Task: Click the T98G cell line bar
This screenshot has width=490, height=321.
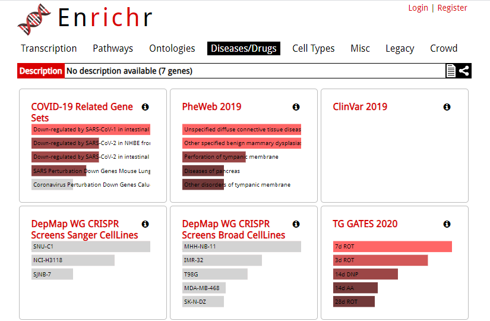Action: pyautogui.click(x=215, y=274)
